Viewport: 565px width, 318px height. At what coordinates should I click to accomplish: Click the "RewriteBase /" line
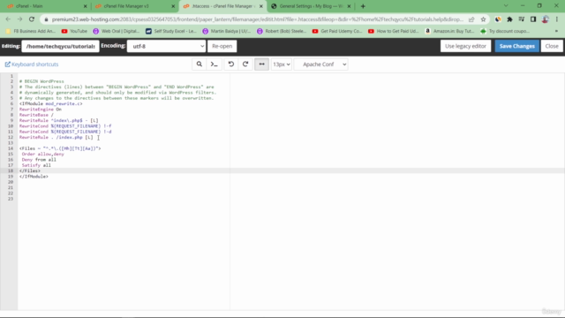(x=36, y=115)
